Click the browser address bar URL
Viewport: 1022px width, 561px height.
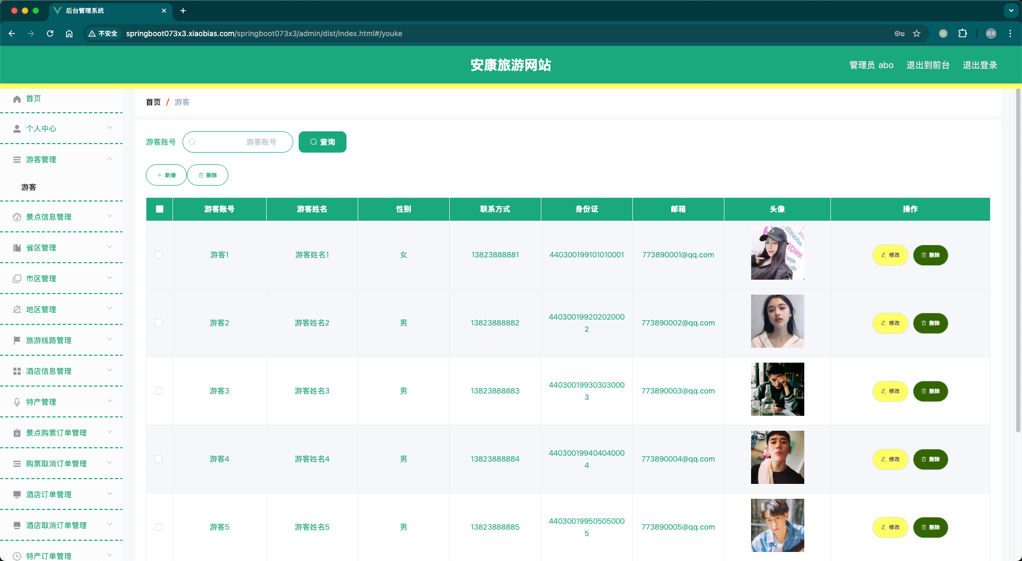point(264,34)
